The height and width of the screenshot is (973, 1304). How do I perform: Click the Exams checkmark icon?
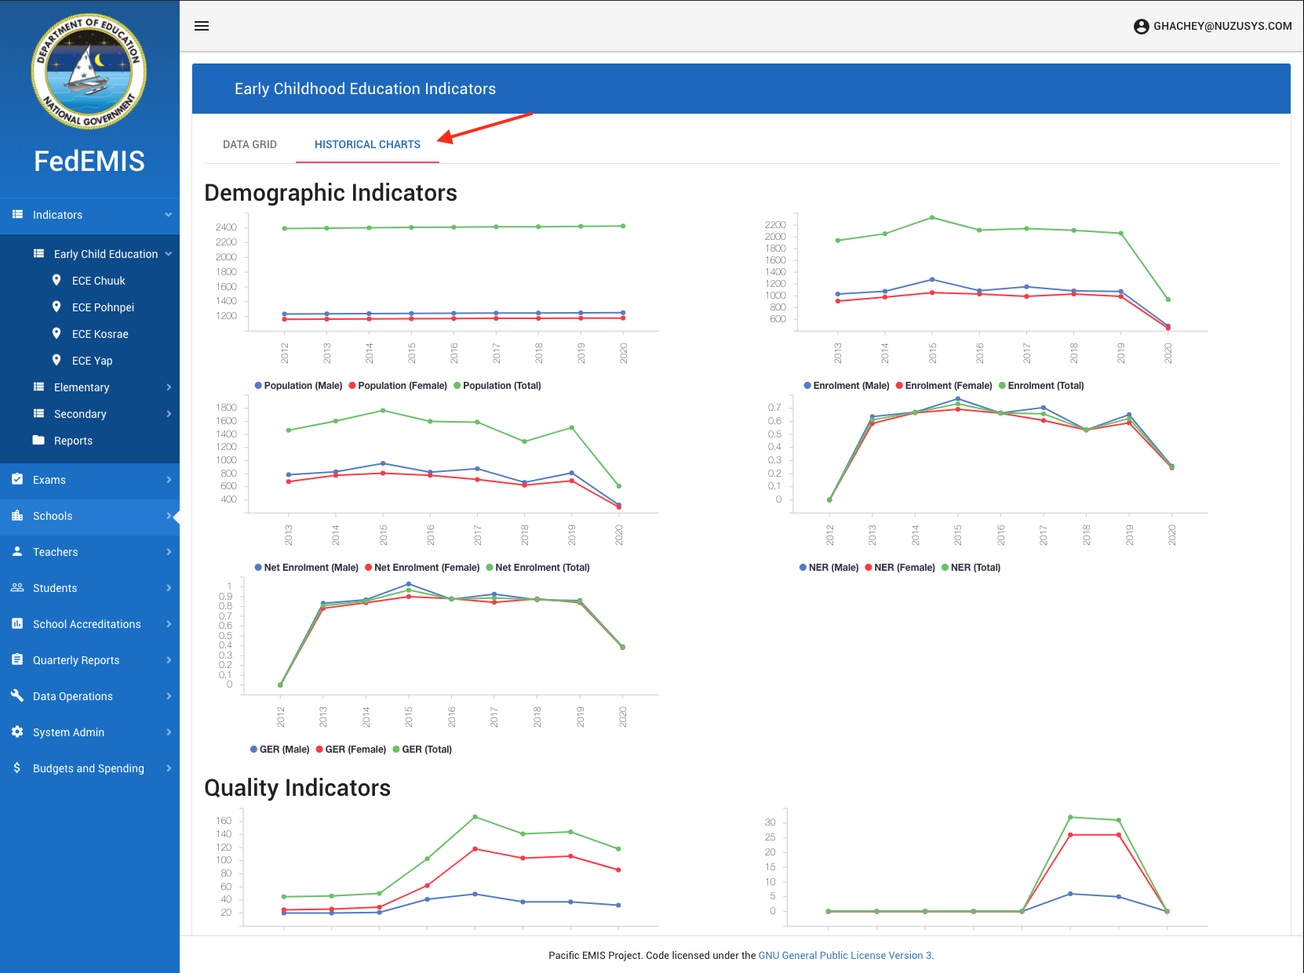[17, 479]
